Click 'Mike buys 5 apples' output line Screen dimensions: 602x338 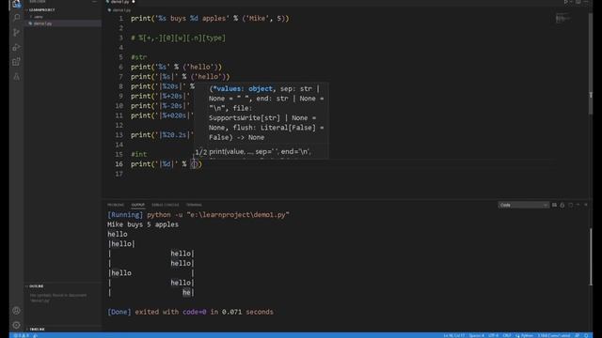click(x=143, y=224)
